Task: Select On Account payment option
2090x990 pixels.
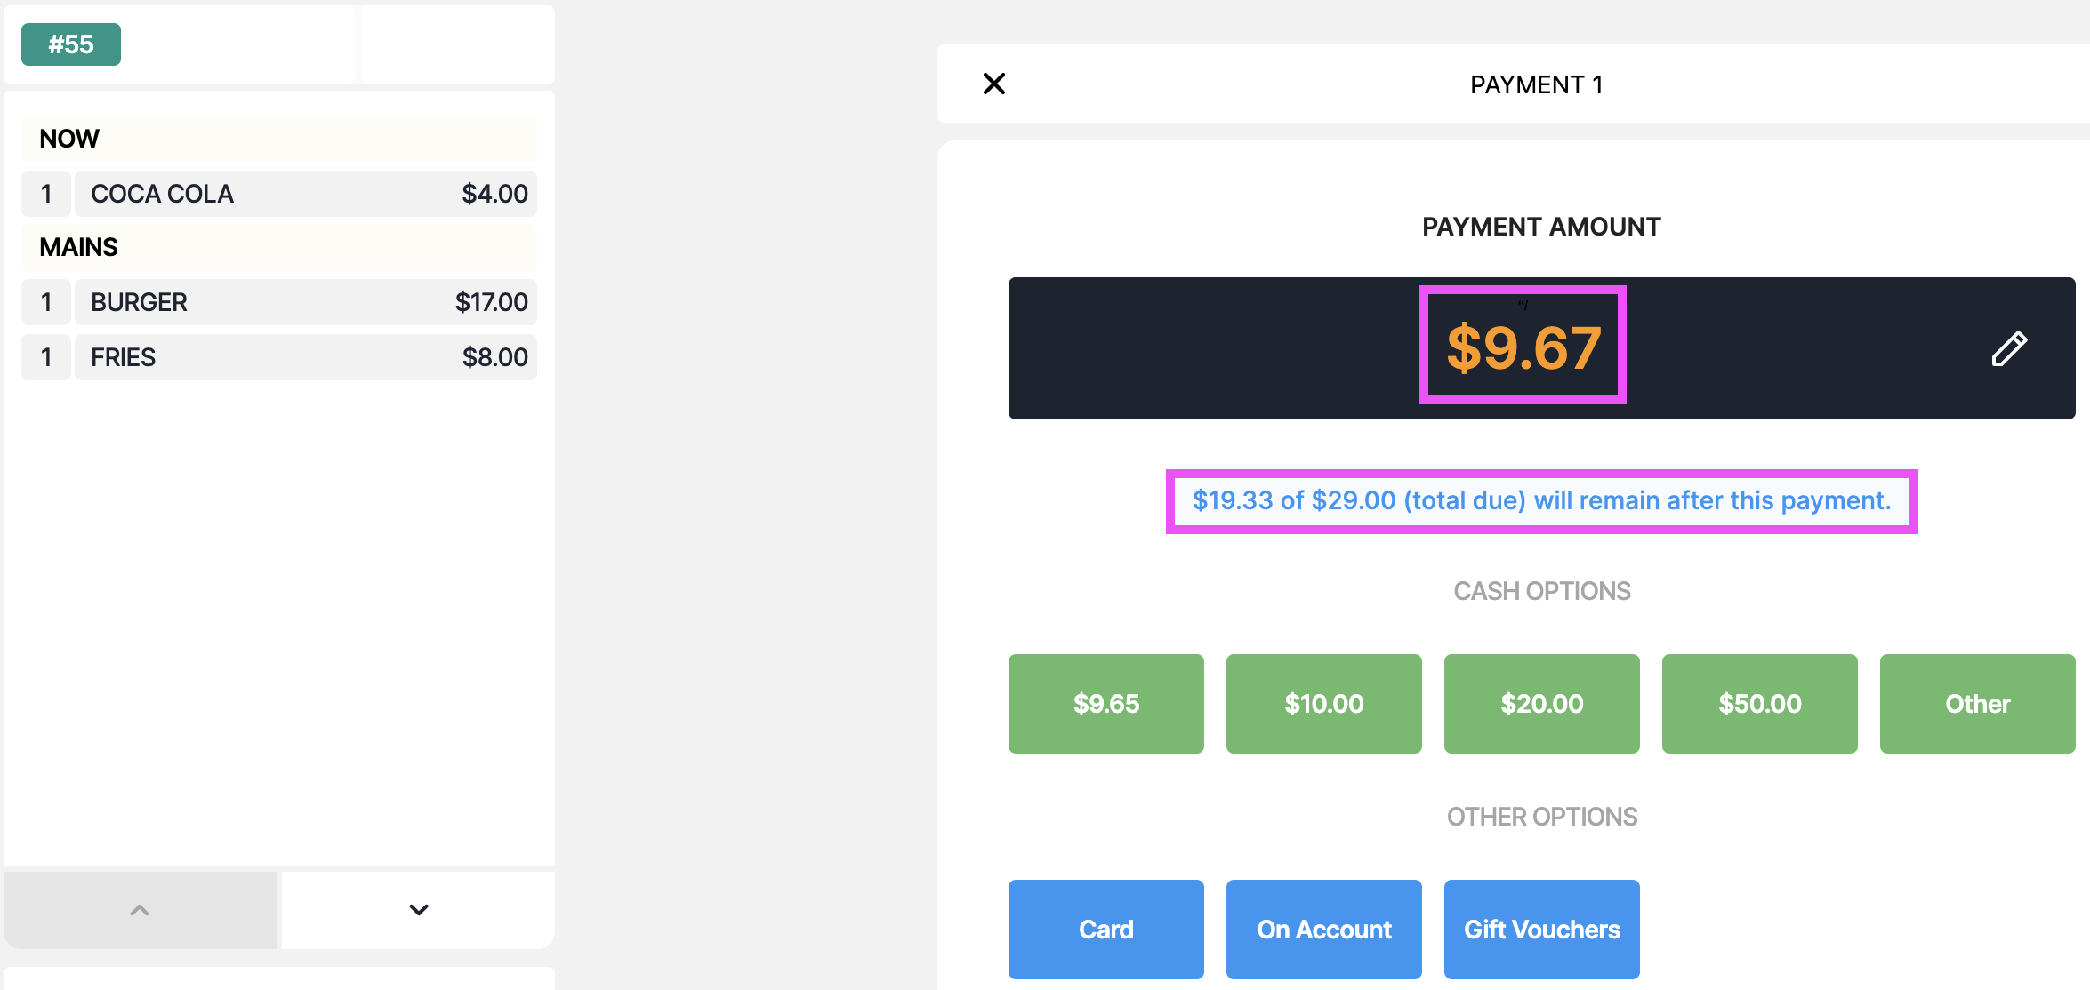Action: click(x=1324, y=930)
